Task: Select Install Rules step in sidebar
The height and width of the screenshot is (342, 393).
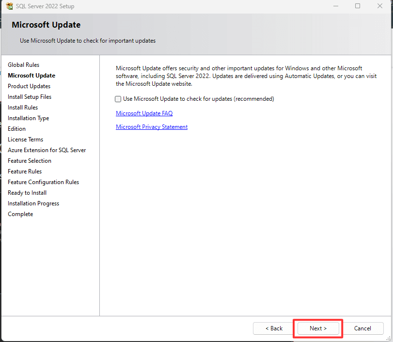Action: [x=23, y=108]
